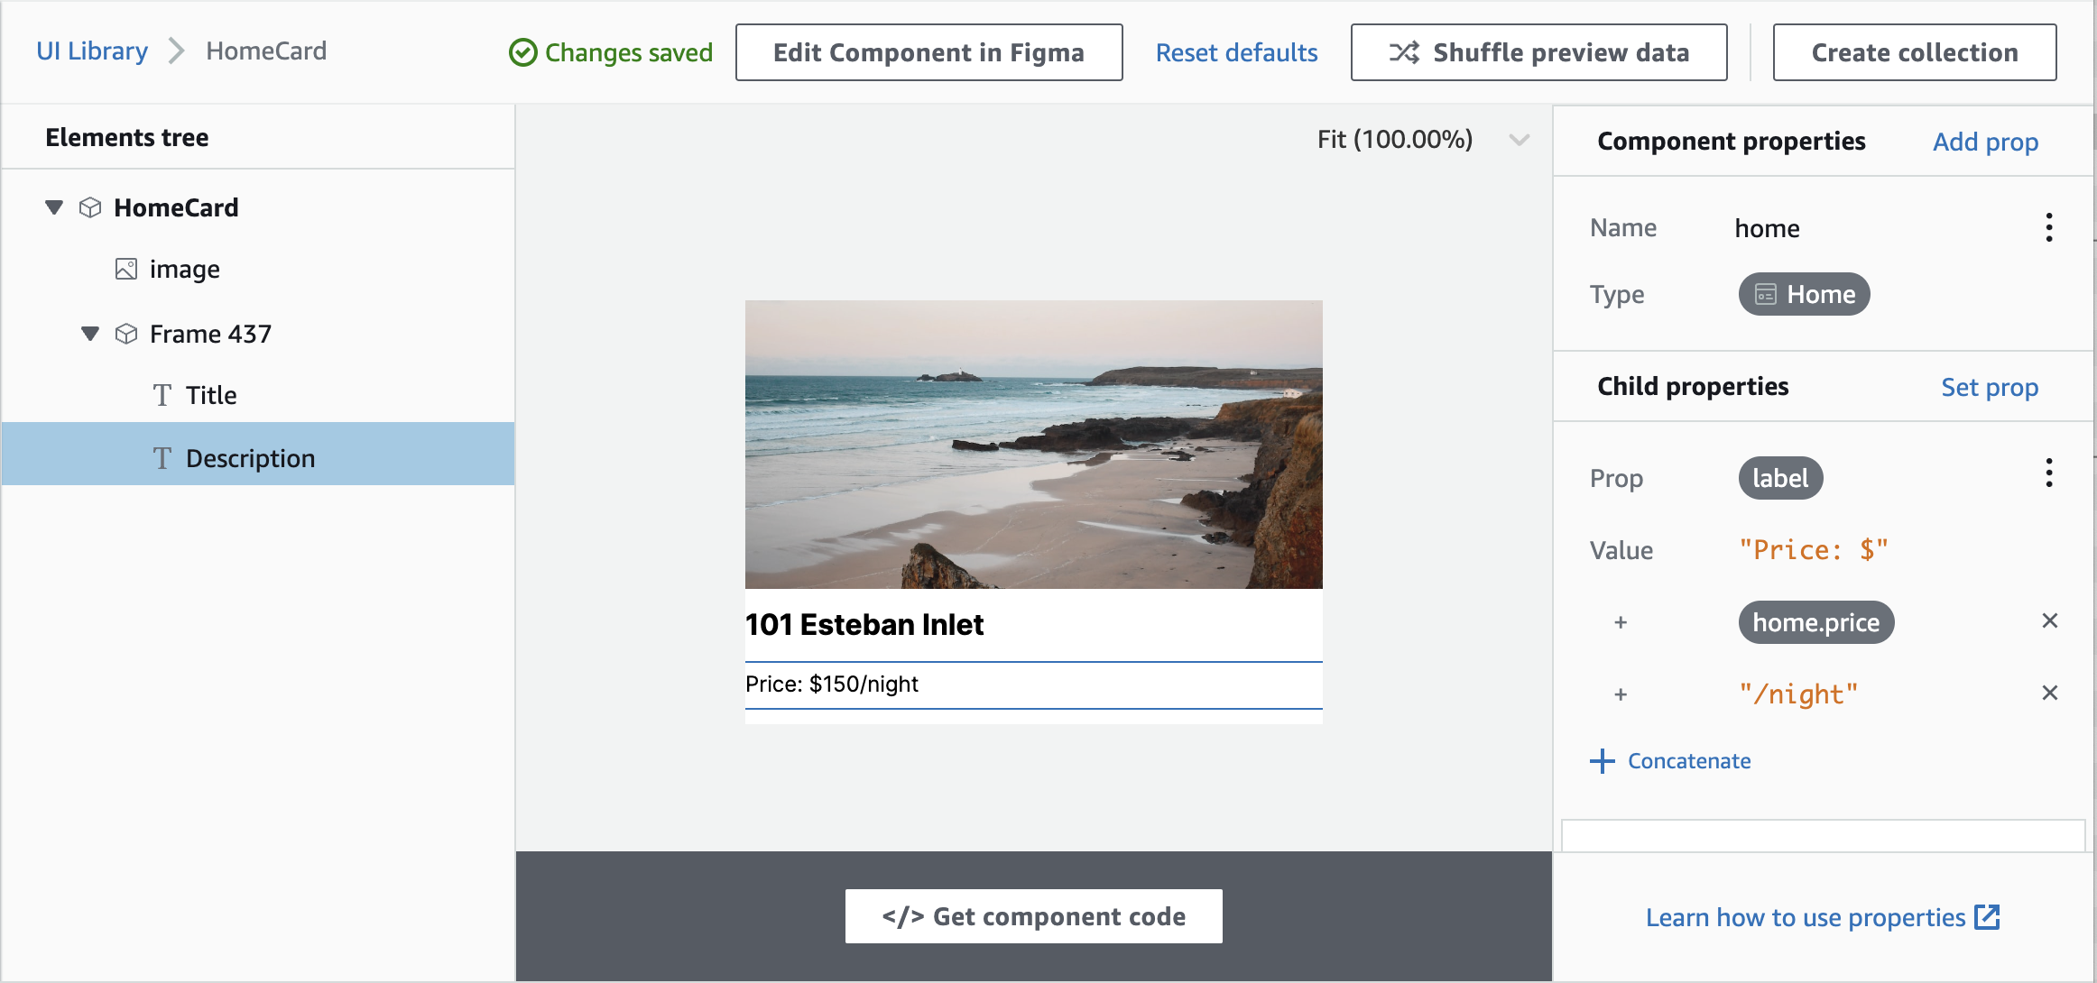The image size is (2097, 983).
Task: Select the Title text element
Action: [x=211, y=395]
